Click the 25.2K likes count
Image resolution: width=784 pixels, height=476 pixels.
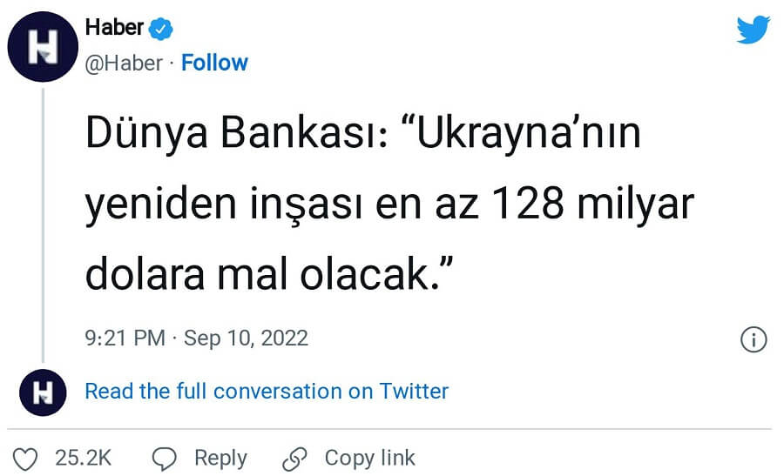coord(83,458)
